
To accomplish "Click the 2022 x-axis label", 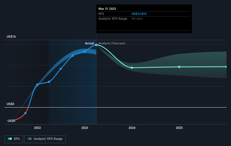I will pos(37,128).
